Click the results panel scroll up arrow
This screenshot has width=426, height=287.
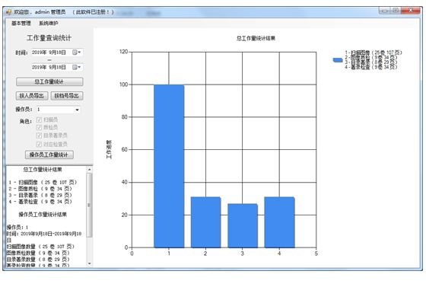click(89, 169)
